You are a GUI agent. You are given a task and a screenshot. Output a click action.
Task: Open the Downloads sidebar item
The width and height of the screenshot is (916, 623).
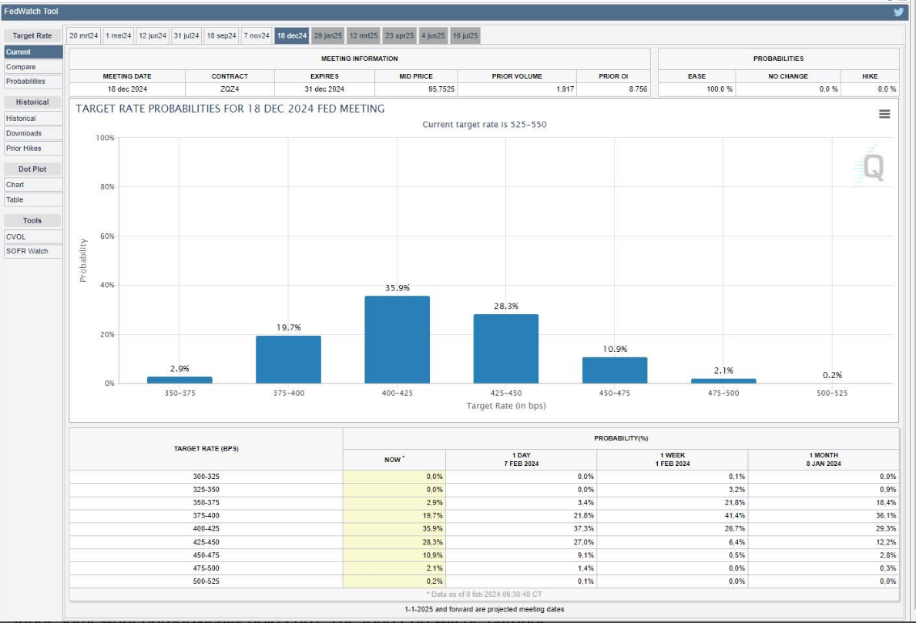click(32, 133)
